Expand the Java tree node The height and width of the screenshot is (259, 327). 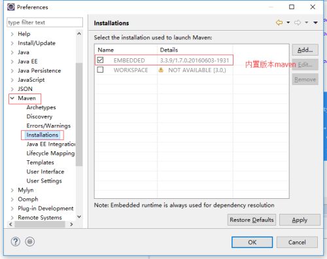pyautogui.click(x=12, y=52)
